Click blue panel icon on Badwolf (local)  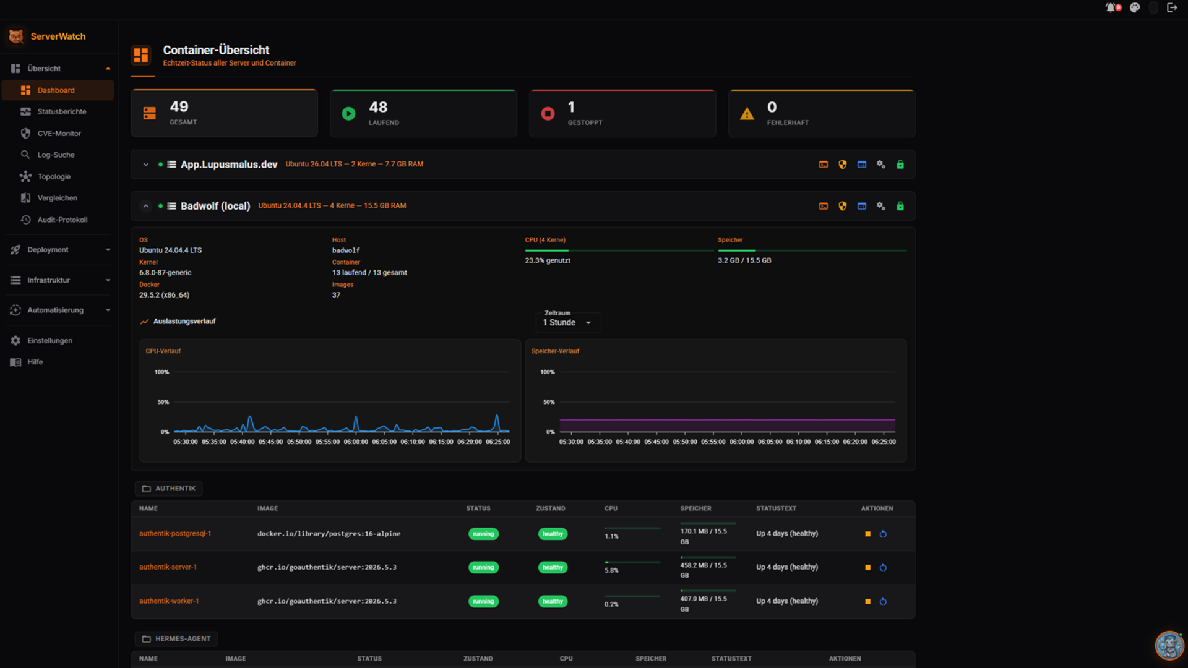pyautogui.click(x=861, y=206)
